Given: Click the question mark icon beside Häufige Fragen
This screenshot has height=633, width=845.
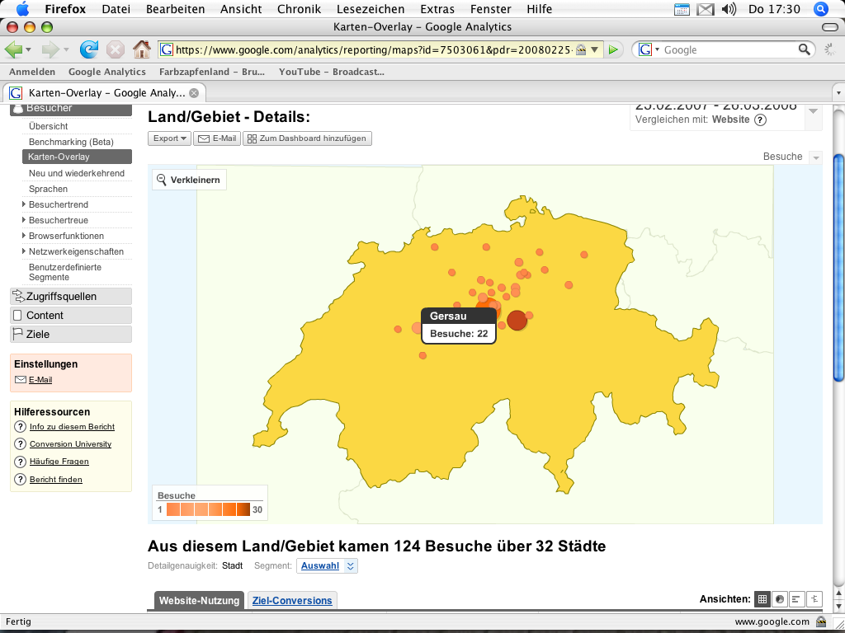Looking at the screenshot, I should 20,462.
